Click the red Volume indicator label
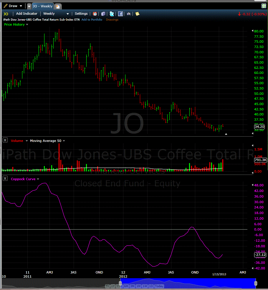The width and height of the screenshot is (268, 290). (x=17, y=141)
